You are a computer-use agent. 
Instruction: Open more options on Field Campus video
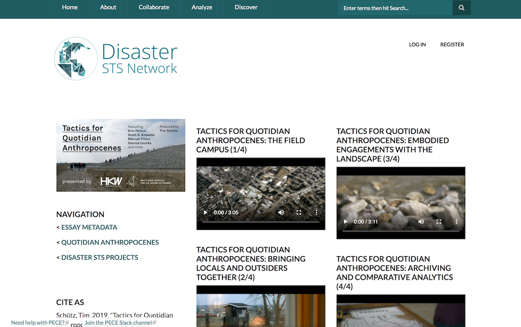click(316, 212)
